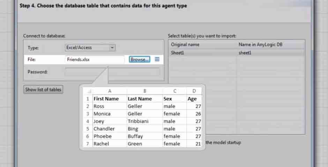The width and height of the screenshot is (328, 167).
Task: Click the cell containing Ross
Action: (109, 106)
